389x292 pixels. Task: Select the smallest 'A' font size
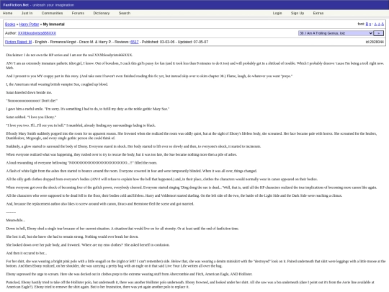(x=375, y=24)
